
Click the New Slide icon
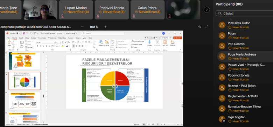[22, 42]
